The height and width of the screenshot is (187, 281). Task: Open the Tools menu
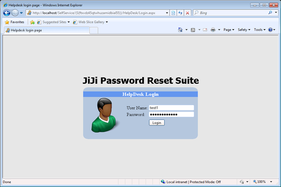tap(259, 30)
